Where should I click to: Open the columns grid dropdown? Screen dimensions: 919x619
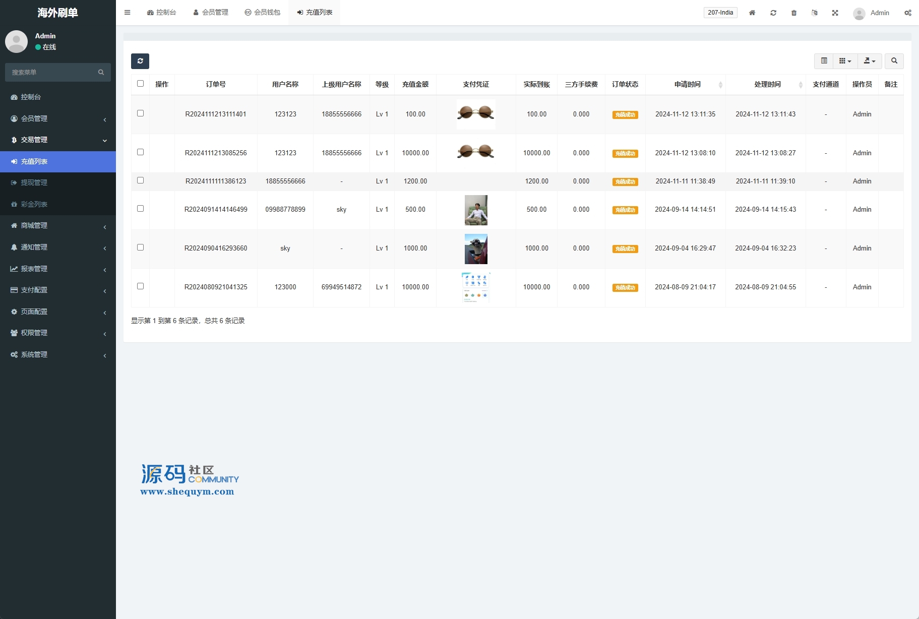point(845,61)
